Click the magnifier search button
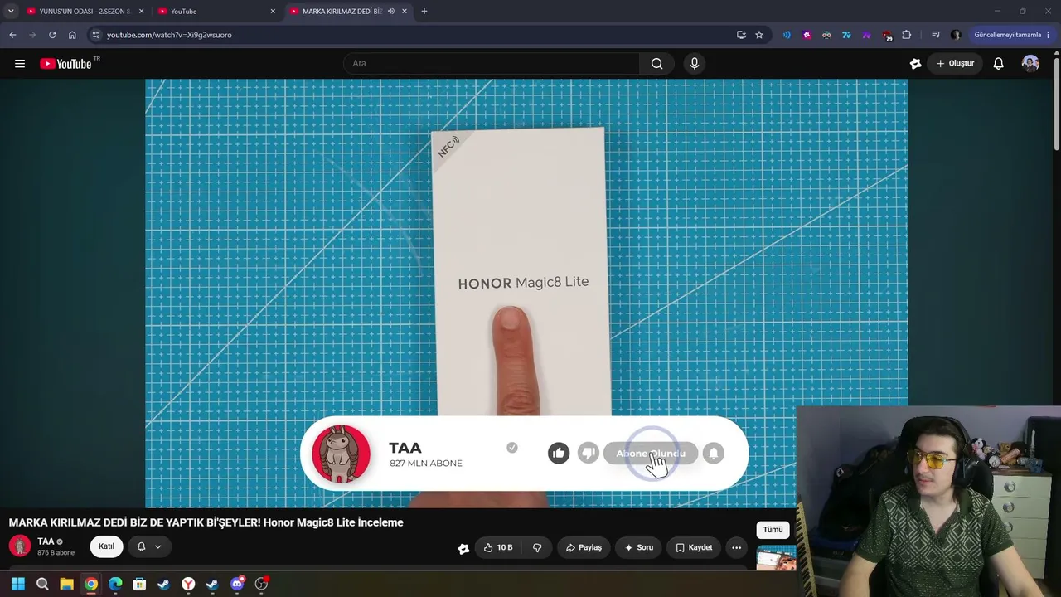The image size is (1061, 597). [x=656, y=63]
